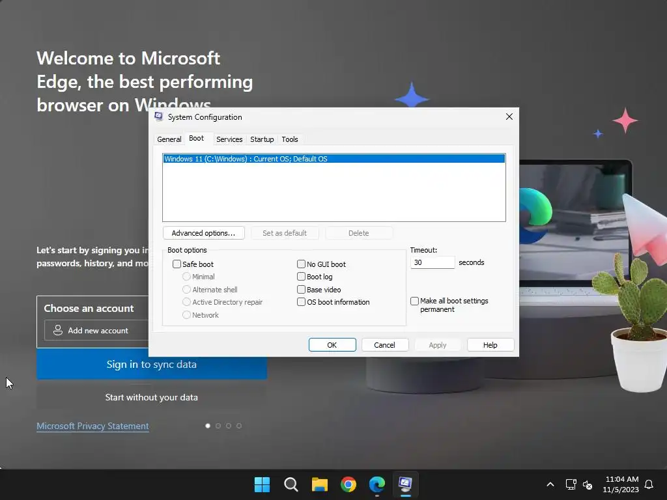The width and height of the screenshot is (667, 500).
Task: Choose Active Directory repair option
Action: coord(186,302)
